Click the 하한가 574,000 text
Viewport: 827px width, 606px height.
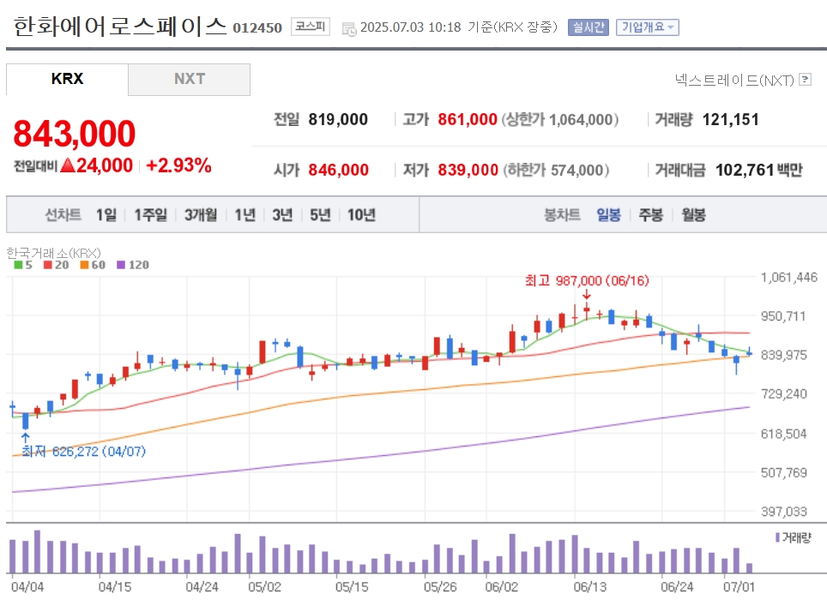[x=556, y=171]
